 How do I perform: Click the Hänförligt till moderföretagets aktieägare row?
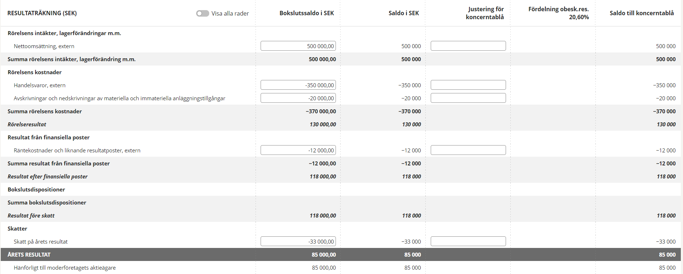point(65,267)
